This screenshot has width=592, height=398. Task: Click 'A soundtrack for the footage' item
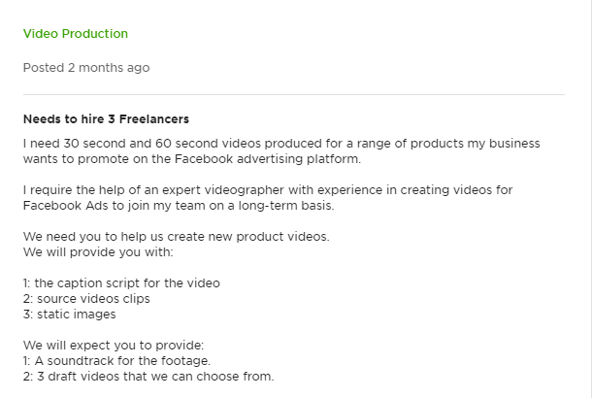(116, 360)
